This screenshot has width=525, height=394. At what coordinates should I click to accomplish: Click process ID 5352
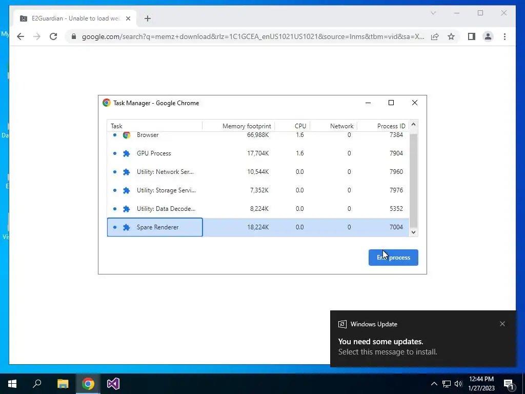[396, 208]
